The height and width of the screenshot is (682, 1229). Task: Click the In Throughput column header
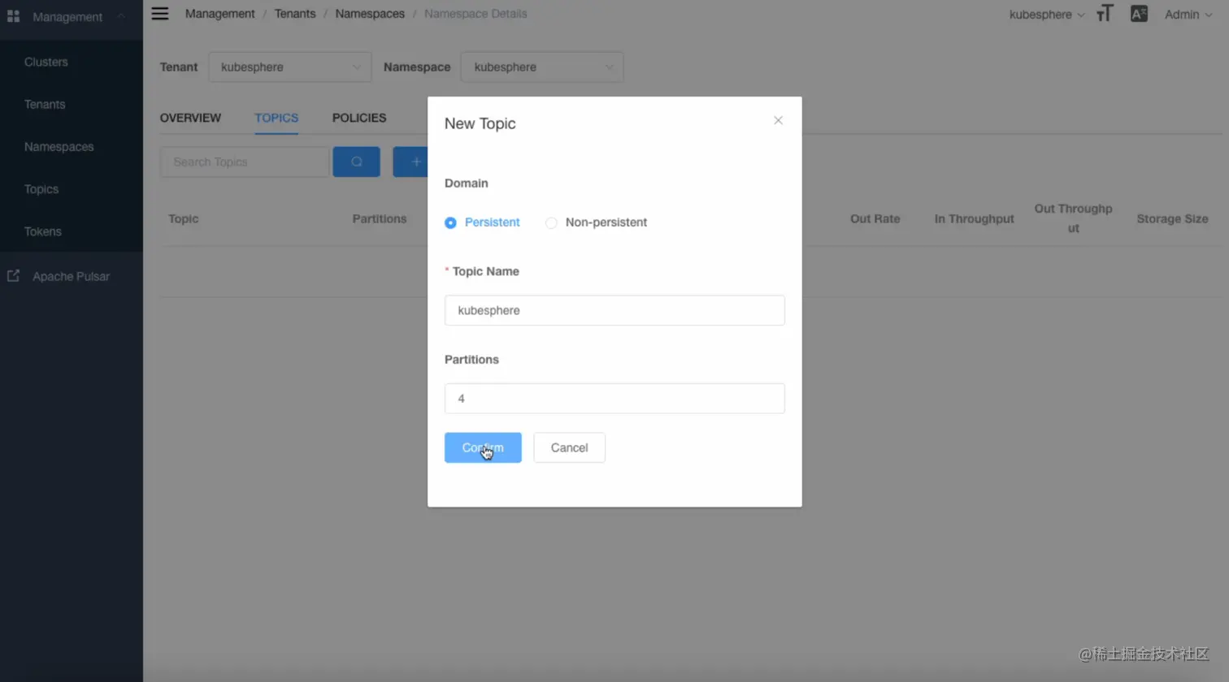click(x=975, y=218)
